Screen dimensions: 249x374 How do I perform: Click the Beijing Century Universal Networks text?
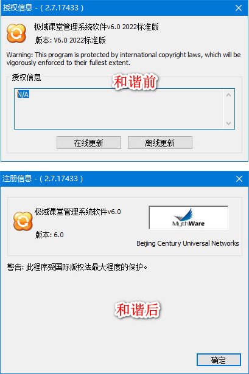click(x=188, y=243)
